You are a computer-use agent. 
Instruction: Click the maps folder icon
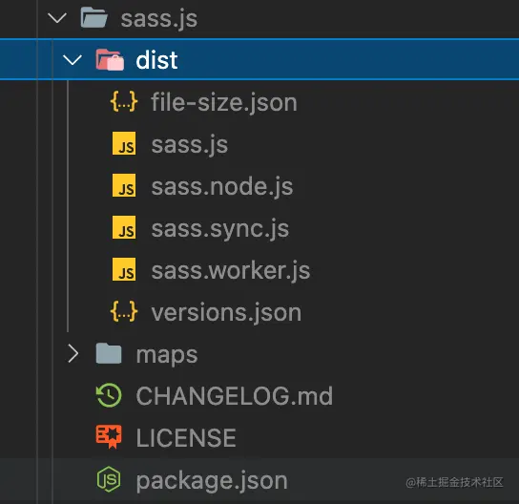coord(109,353)
